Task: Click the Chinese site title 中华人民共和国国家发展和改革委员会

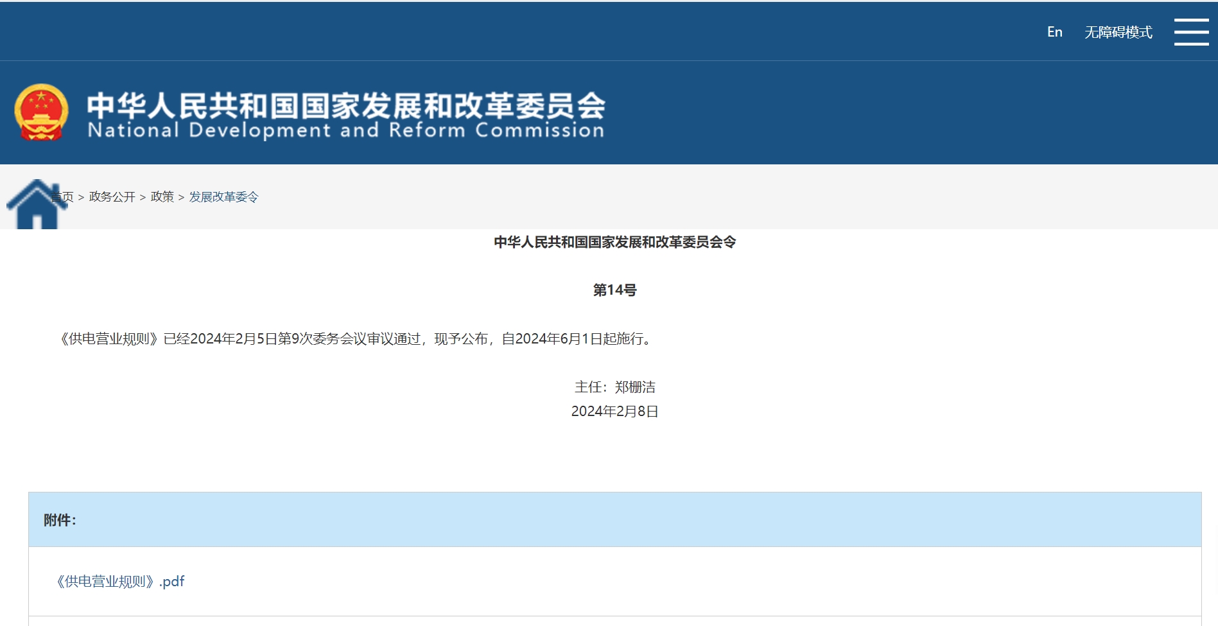Action: pos(345,105)
